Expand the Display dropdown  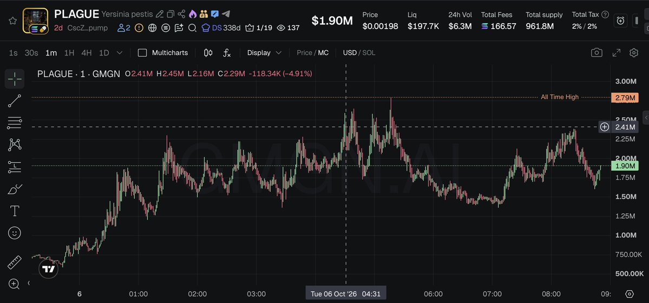pyautogui.click(x=265, y=53)
